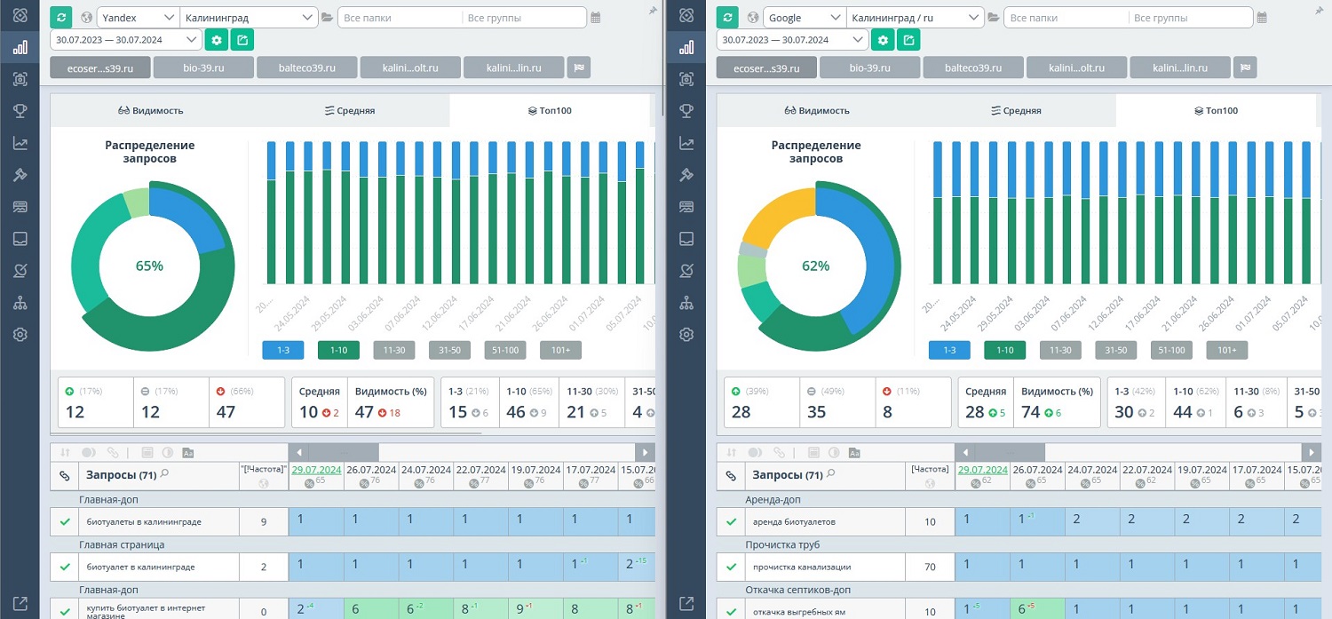Select the bio-39.ru project in the Yandex panel
Viewport: 1332px width, 619px height.
click(x=203, y=67)
